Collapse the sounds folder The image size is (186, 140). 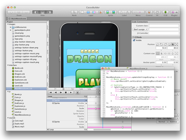click(x=8, y=118)
